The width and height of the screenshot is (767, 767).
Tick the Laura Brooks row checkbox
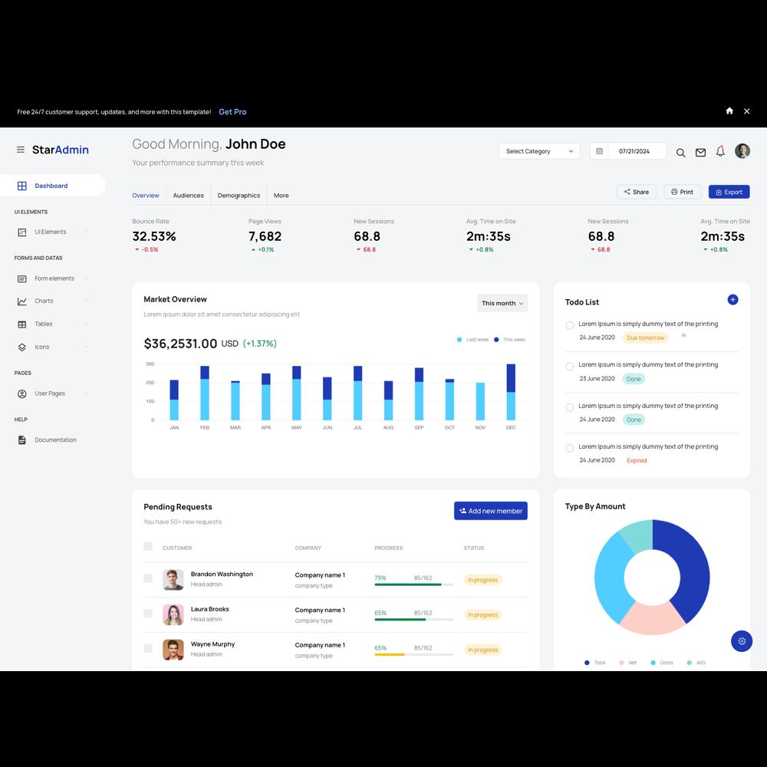[x=148, y=614]
